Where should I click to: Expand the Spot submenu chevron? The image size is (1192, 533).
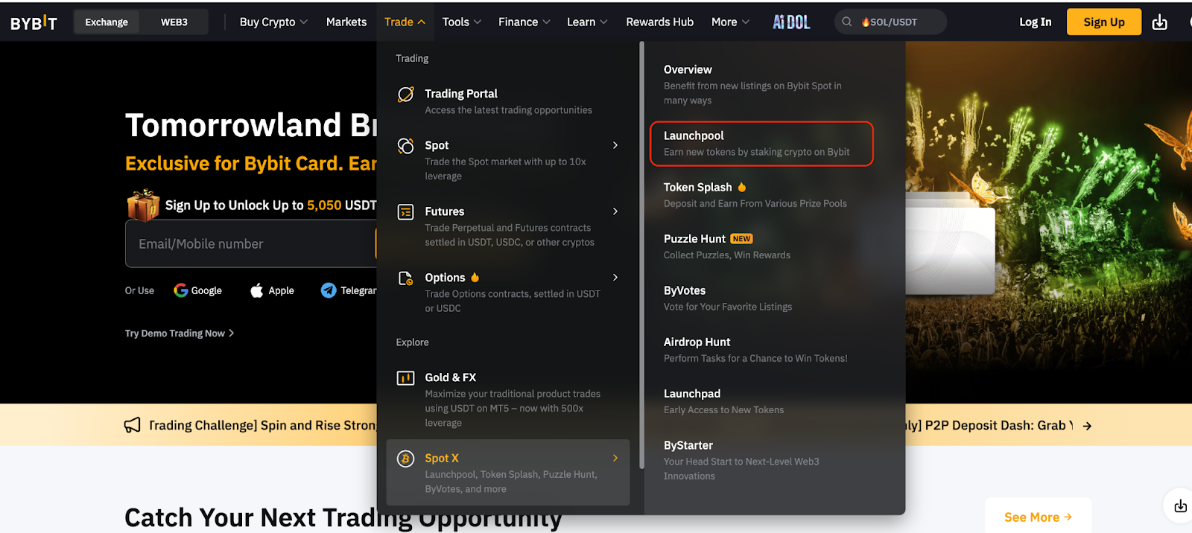pos(615,145)
